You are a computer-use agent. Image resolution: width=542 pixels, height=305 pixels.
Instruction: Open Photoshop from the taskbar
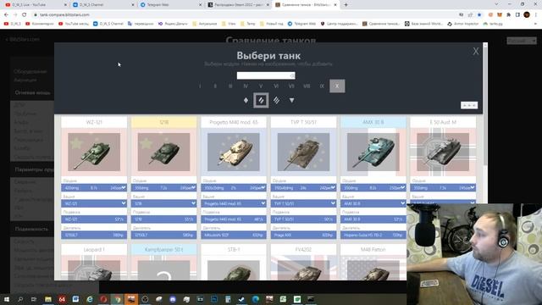tap(214, 299)
